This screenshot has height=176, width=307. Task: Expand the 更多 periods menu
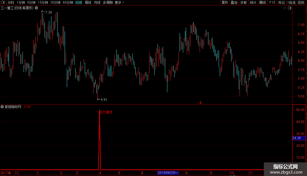point(120,2)
